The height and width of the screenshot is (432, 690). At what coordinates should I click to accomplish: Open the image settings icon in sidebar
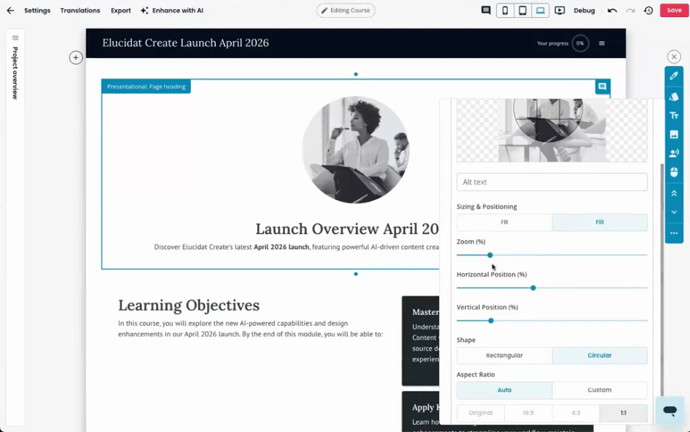pos(674,134)
